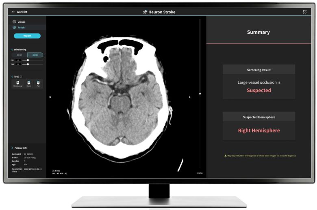
Task: Click the fullscreen icon in the top right
Action: 304,12
